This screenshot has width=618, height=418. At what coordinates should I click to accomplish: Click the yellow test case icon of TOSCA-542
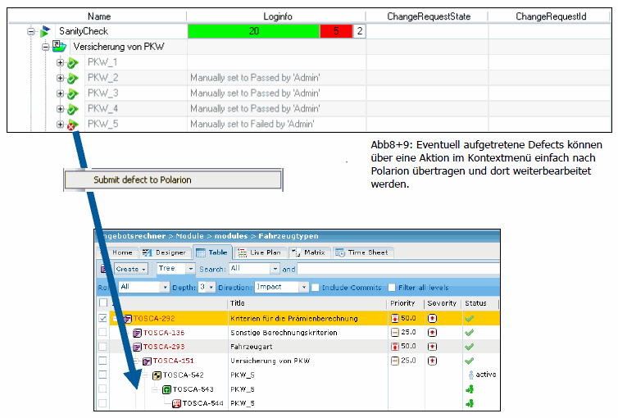coord(157,375)
